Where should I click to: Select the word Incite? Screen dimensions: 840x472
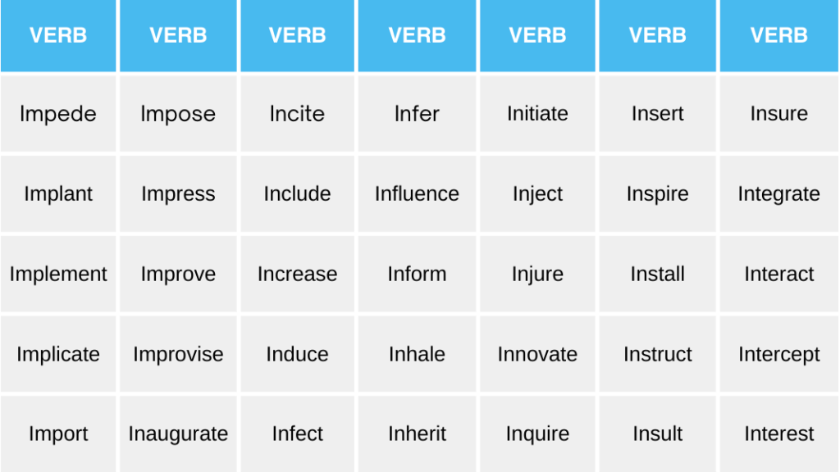(297, 114)
